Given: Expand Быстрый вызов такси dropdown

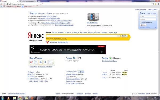Looking at the screenshot, I should [46, 67].
